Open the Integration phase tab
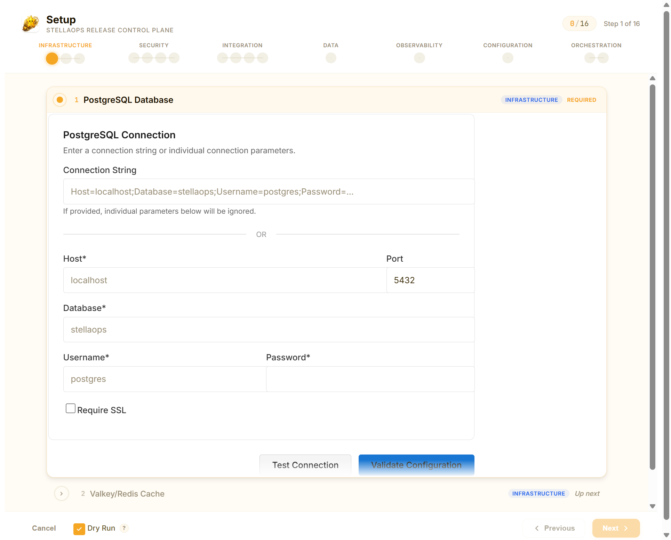Image resolution: width=671 pixels, height=540 pixels. (x=242, y=46)
